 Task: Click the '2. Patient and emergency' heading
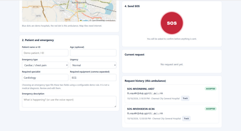click(38, 40)
